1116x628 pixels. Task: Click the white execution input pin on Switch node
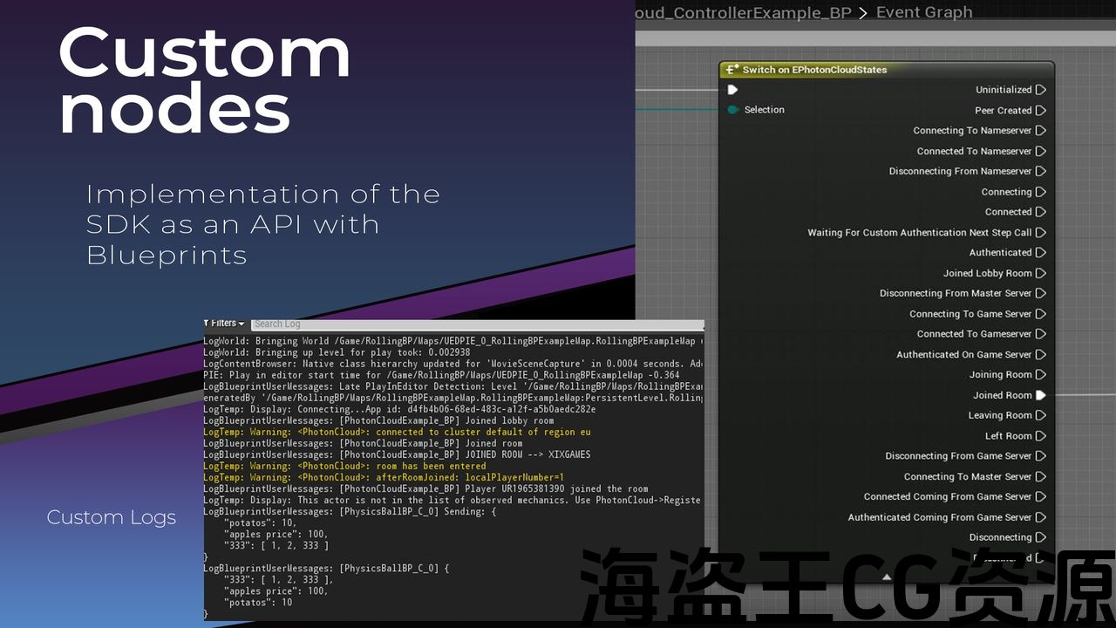click(x=733, y=90)
